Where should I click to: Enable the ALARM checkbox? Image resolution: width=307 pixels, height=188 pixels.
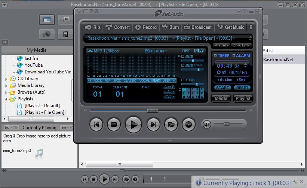click(234, 55)
